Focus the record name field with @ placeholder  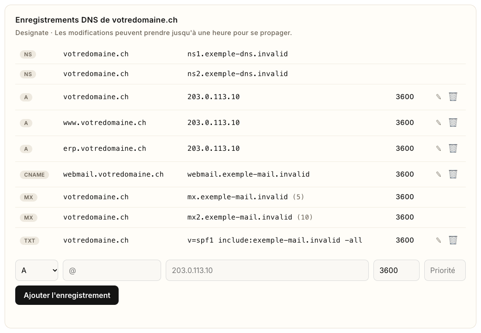point(112,270)
